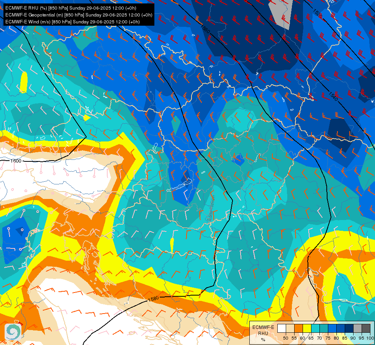Click the 1520 geopotential contour label
375x345 pixels.
[317, 13]
